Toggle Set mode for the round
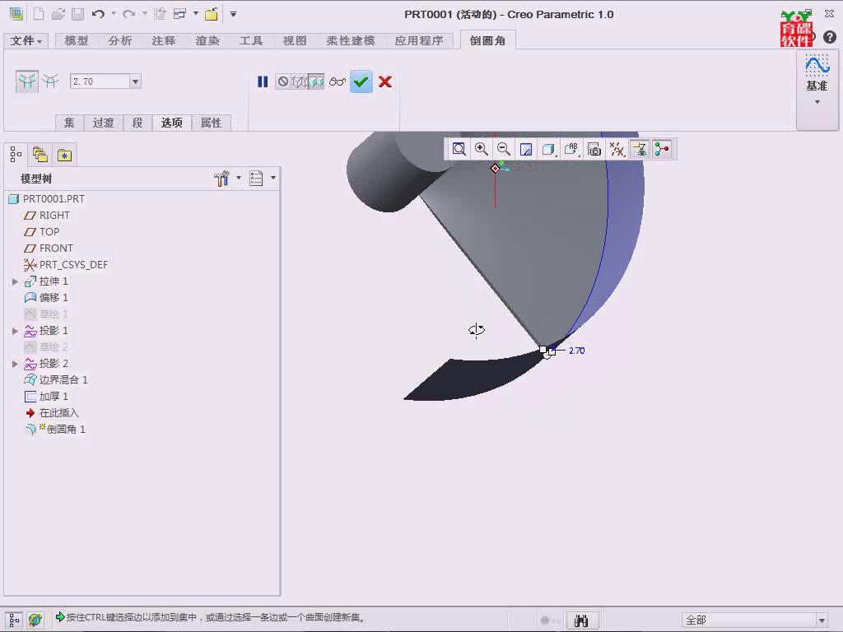The width and height of the screenshot is (843, 632). click(27, 81)
